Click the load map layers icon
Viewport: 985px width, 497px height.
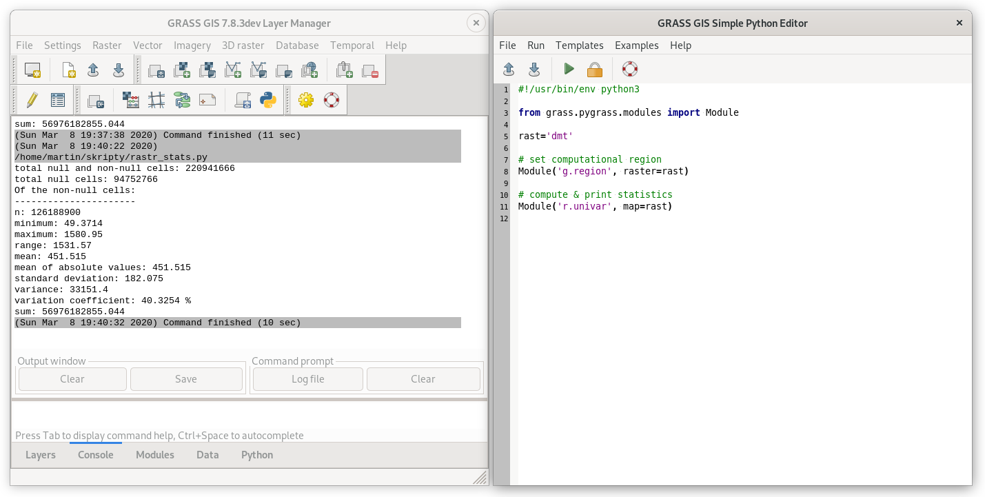[156, 70]
